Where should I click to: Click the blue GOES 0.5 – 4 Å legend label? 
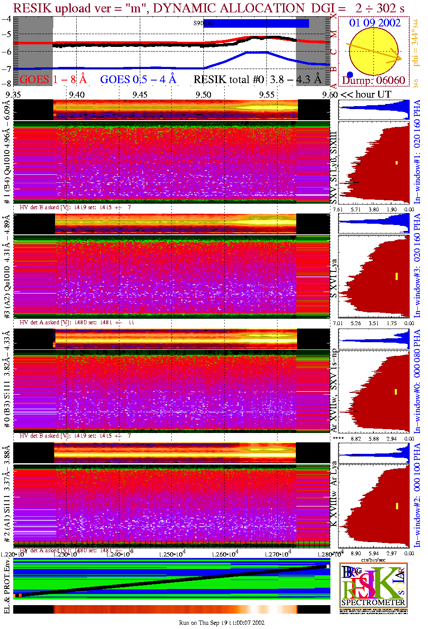(x=138, y=79)
